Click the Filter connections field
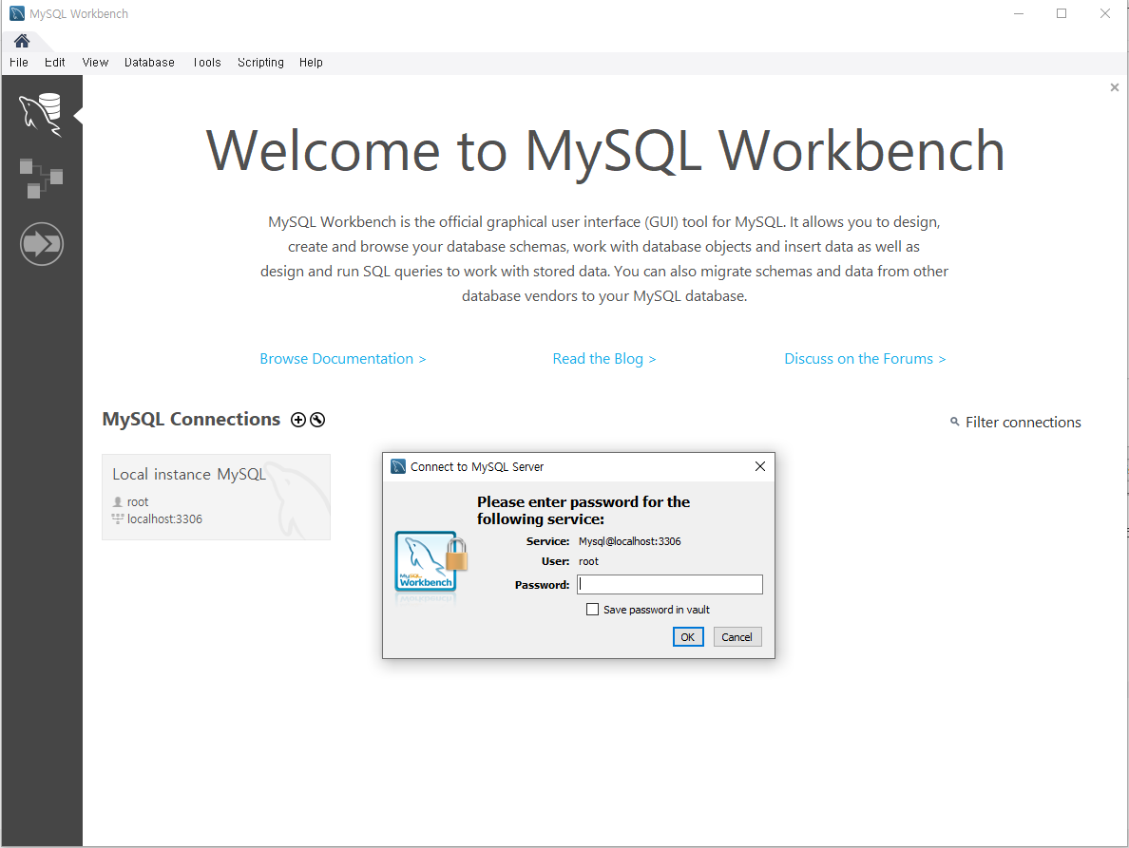Image resolution: width=1129 pixels, height=848 pixels. click(1023, 423)
